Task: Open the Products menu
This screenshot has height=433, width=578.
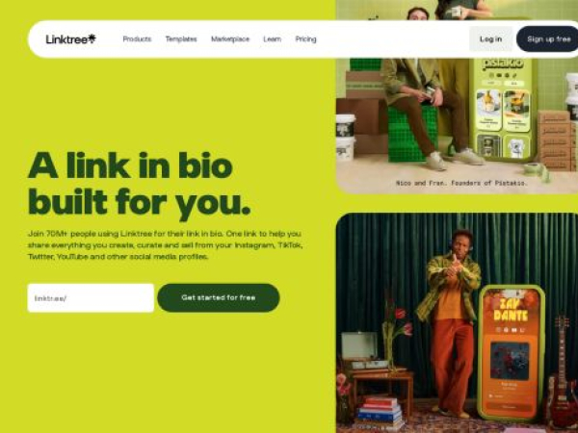Action: click(x=137, y=39)
